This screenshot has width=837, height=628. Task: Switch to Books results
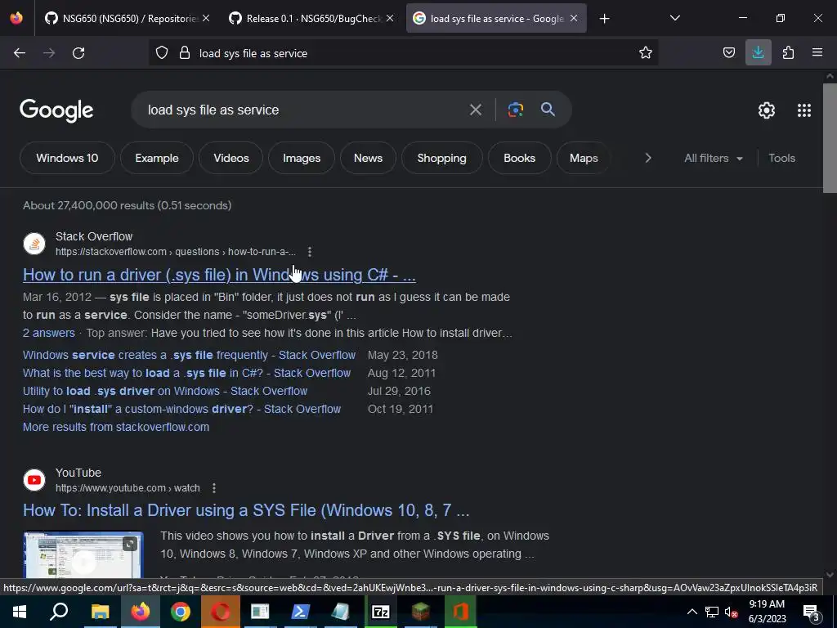coord(519,158)
